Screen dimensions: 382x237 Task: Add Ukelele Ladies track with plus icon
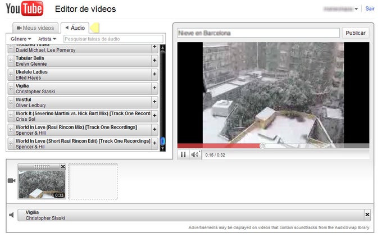coord(154,74)
